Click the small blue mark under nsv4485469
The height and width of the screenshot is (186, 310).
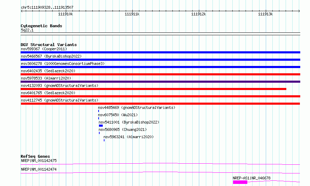tap(99, 111)
